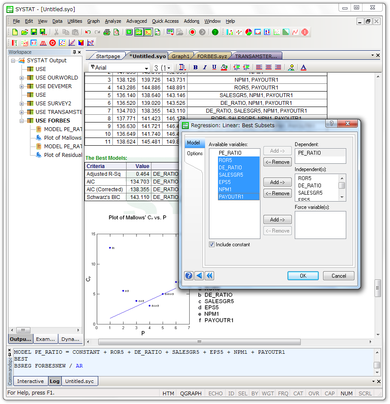Toggle CAP indicator in status bar

pos(330,393)
